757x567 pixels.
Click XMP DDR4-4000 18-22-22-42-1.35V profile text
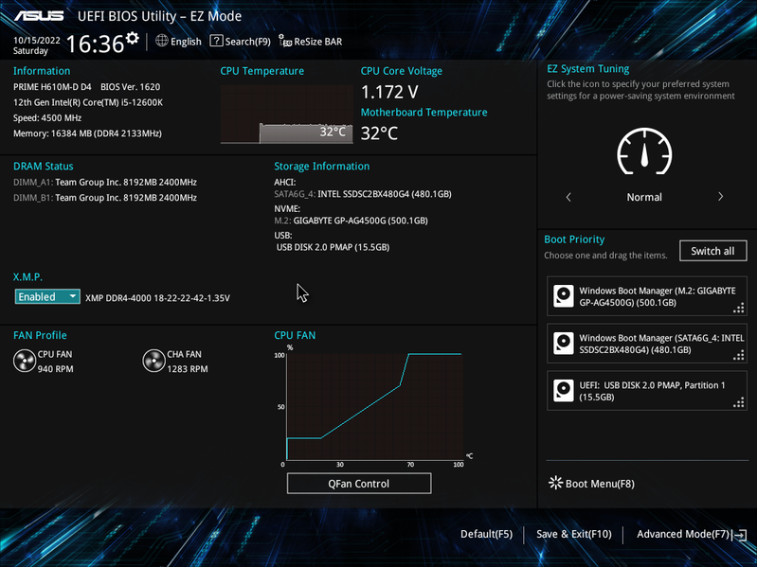(157, 298)
